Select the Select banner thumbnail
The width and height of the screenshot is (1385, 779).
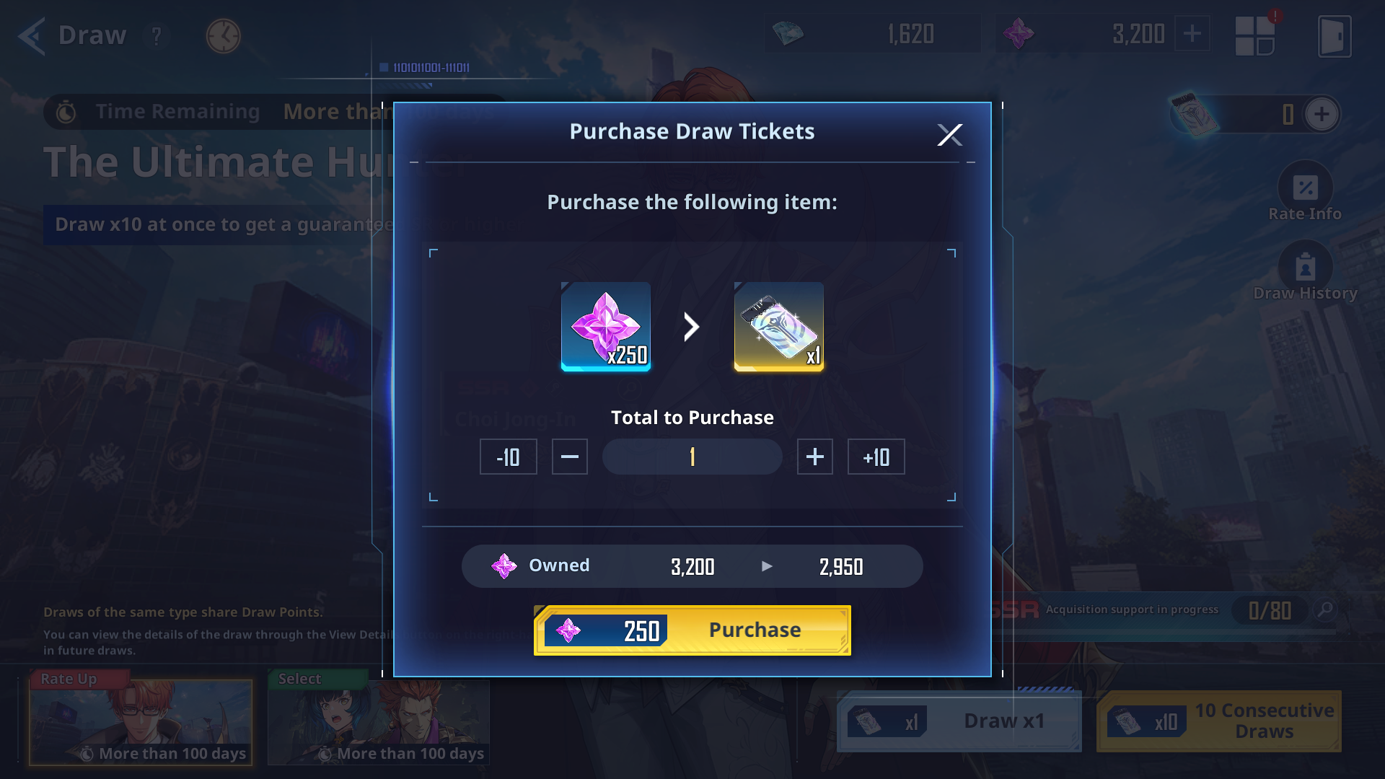pos(379,721)
